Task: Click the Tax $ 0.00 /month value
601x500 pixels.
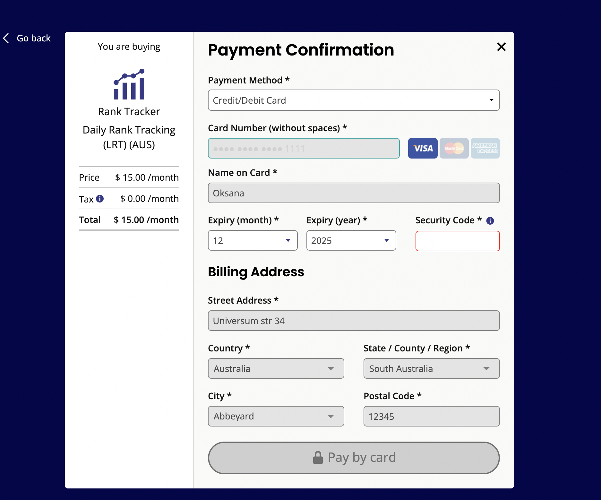Action: (x=149, y=199)
